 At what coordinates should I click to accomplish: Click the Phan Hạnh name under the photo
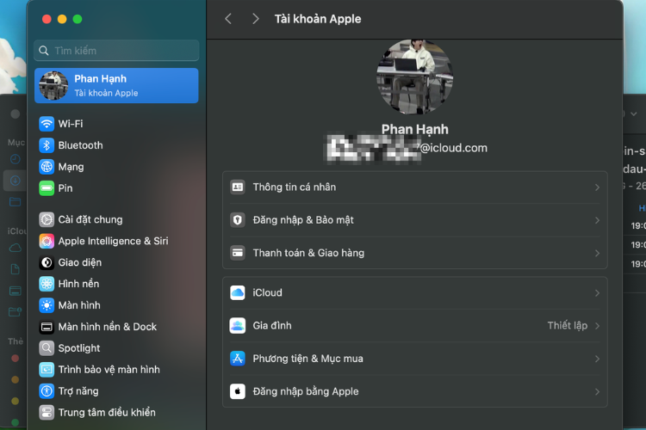(415, 130)
